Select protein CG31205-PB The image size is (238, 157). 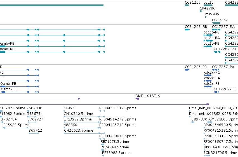(187, 70)
